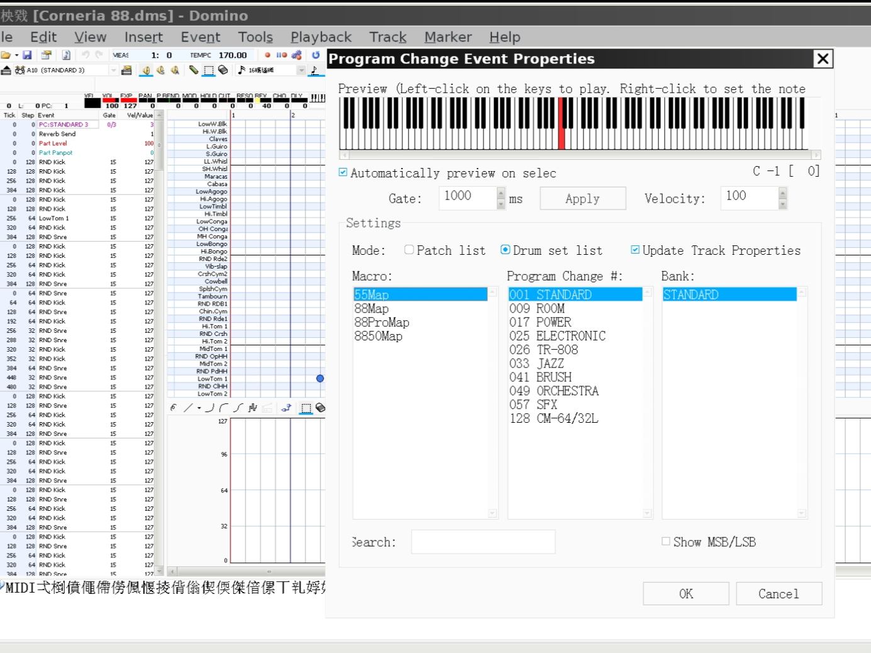Open file with the folder icon
Screen dimensions: 871x653
pyautogui.click(x=6, y=55)
